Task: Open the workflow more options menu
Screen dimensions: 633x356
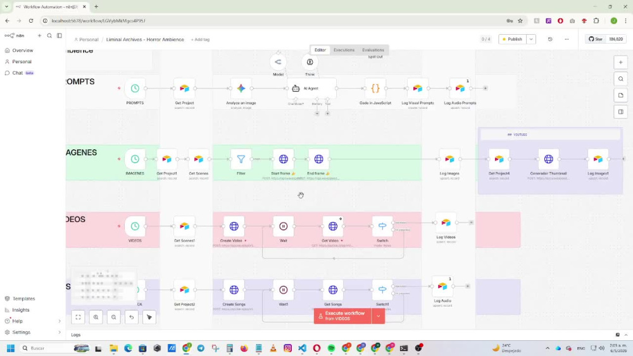Action: 567,39
